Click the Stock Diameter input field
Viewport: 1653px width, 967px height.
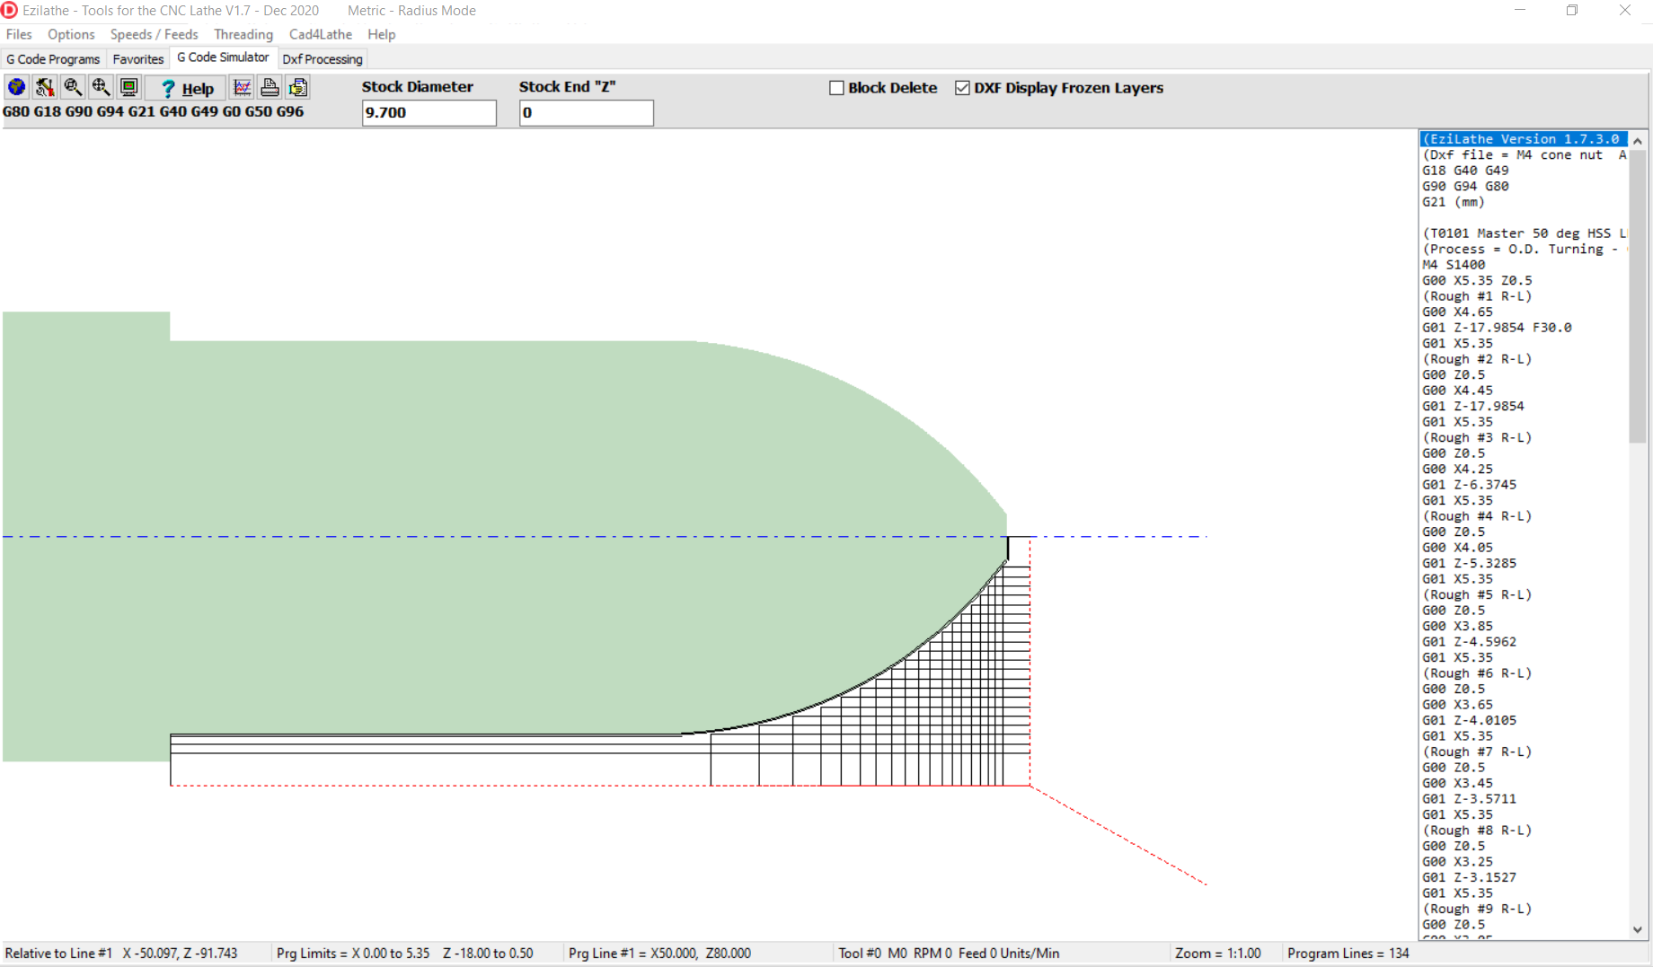click(429, 112)
